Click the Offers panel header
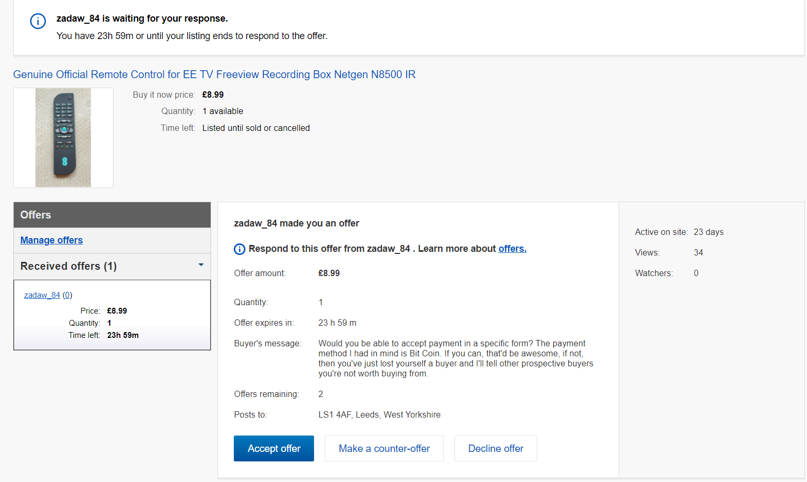 (x=35, y=215)
